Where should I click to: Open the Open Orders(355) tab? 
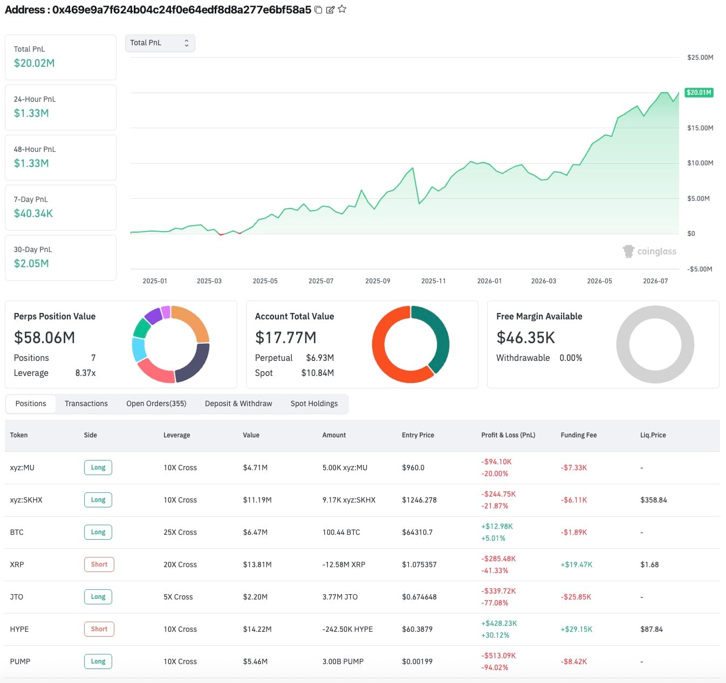156,403
